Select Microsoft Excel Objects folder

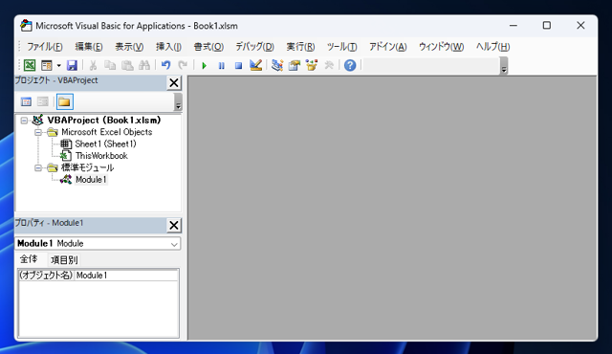[106, 132]
